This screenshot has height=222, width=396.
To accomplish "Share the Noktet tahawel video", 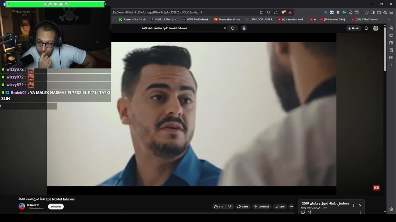I will [243, 207].
